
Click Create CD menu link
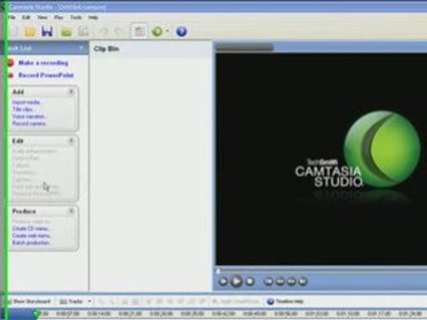[x=31, y=228]
